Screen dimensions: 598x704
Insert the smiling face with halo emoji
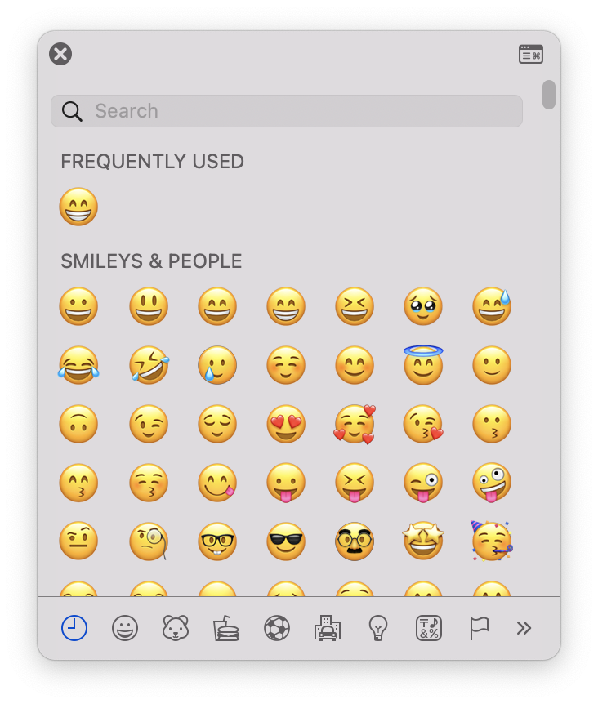pos(423,365)
